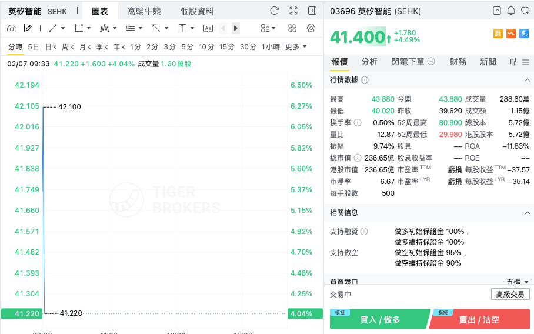
Task: Select the wave pattern drawing tool
Action: coord(105,28)
